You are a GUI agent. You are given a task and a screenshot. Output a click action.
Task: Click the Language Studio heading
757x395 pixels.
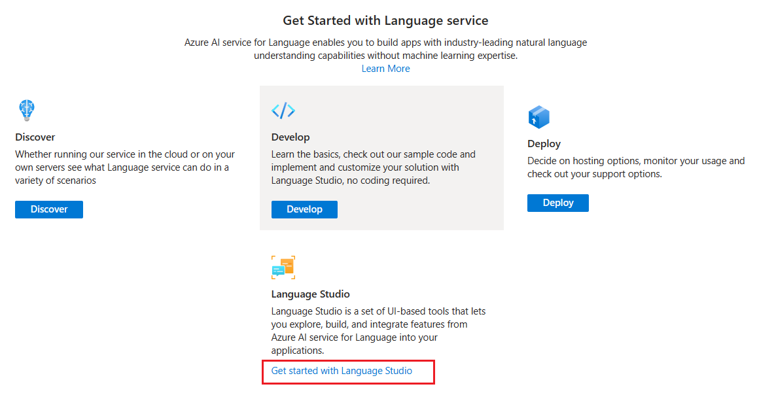[310, 294]
